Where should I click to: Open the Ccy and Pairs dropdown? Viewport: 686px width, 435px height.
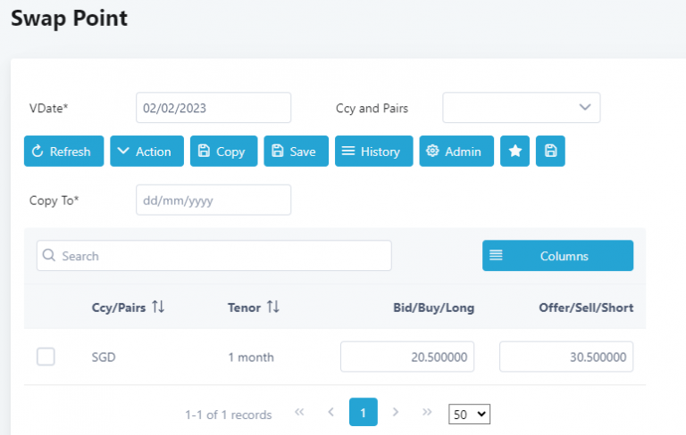pyautogui.click(x=522, y=108)
